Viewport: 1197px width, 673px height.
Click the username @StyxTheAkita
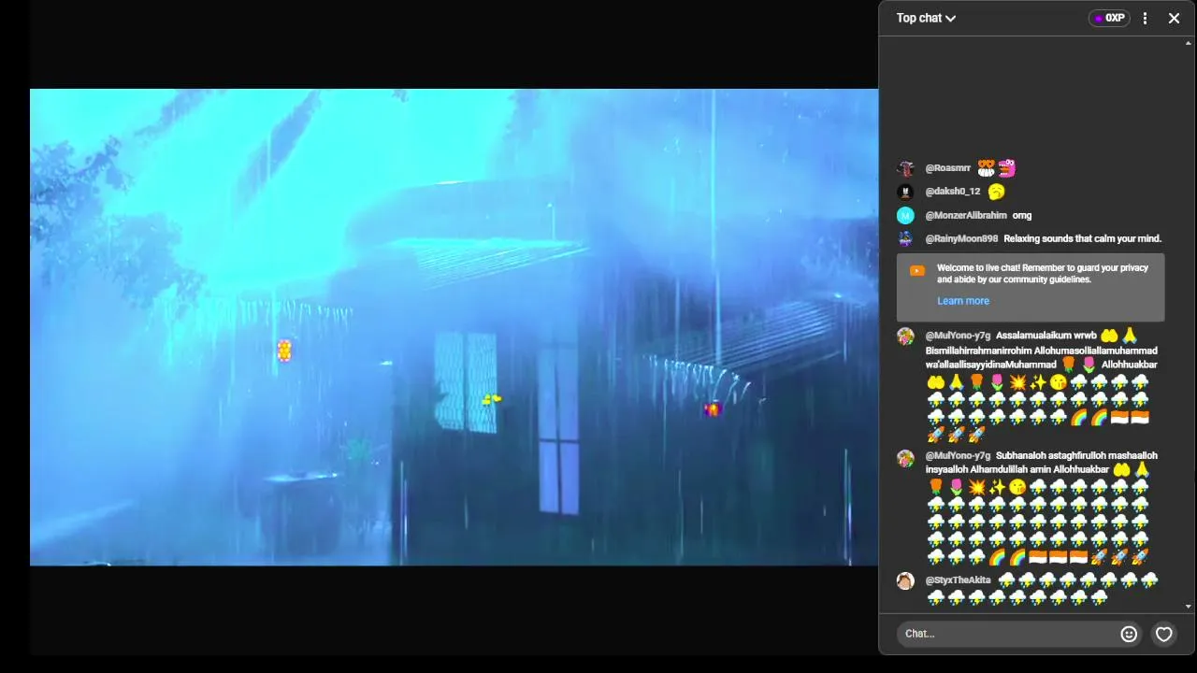click(959, 580)
